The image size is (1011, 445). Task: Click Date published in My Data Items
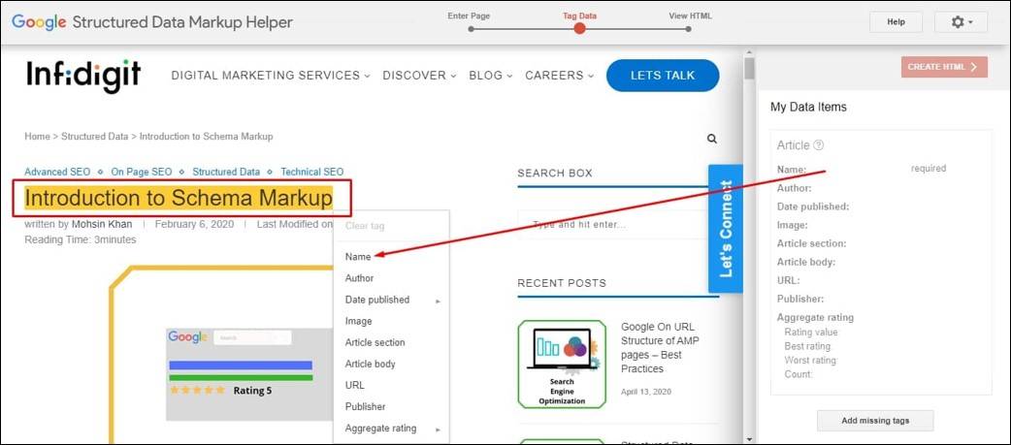(x=813, y=207)
